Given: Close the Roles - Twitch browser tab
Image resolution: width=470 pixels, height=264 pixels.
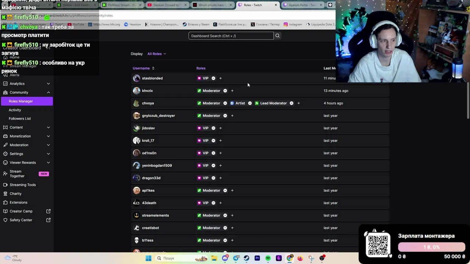Looking at the screenshot, I should click(276, 5).
